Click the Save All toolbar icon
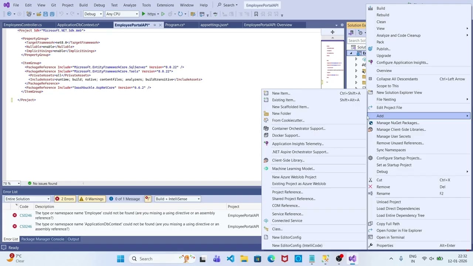473x266 pixels. pos(52,14)
